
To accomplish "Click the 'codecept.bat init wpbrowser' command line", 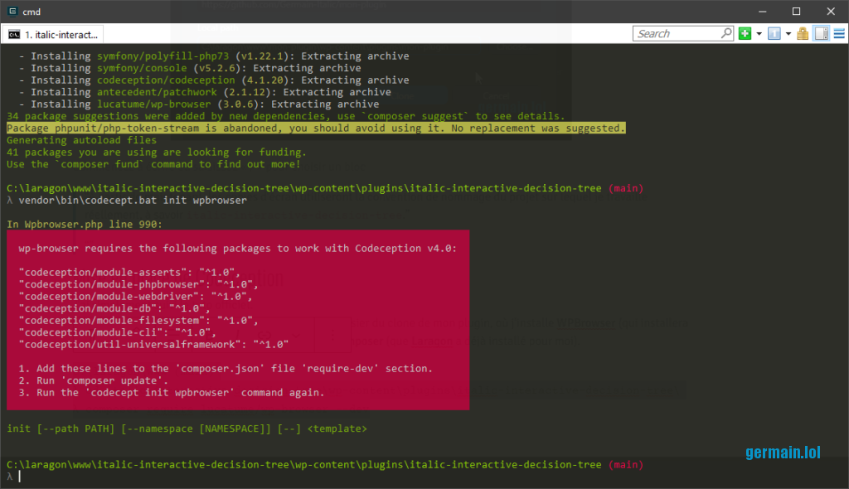I will (x=133, y=201).
